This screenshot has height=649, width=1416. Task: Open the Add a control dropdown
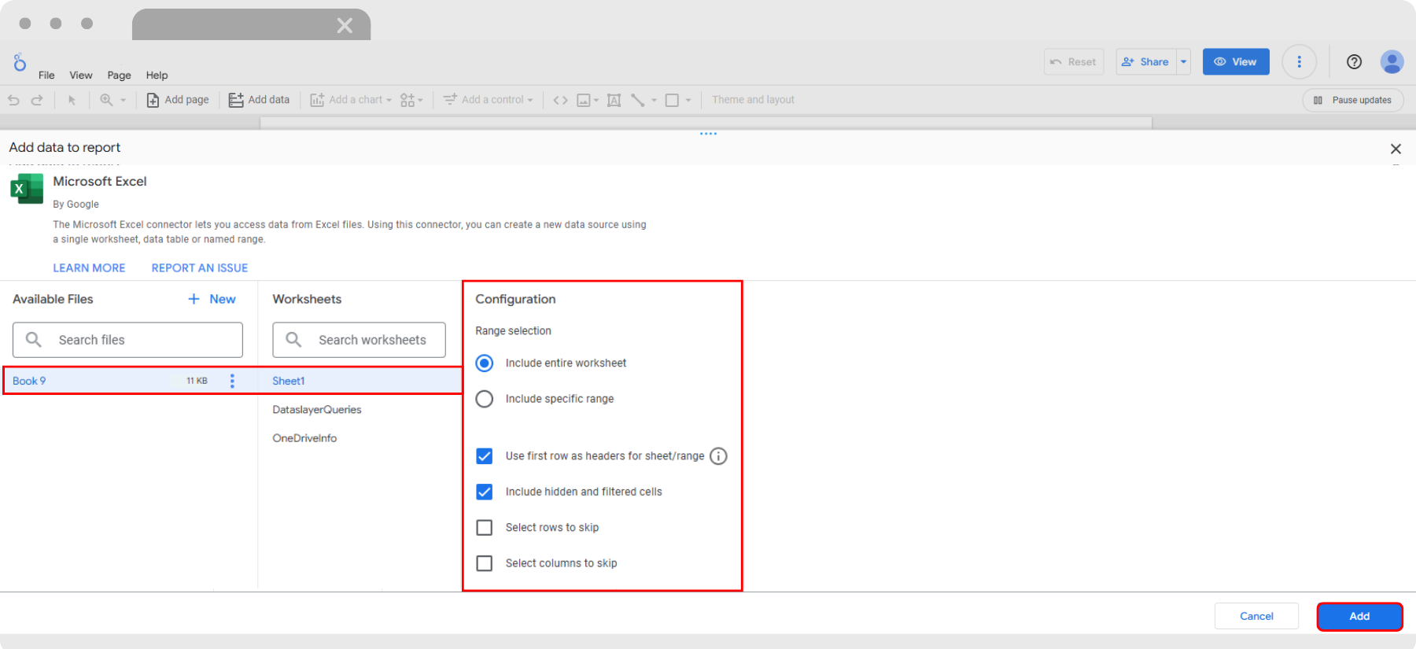(488, 100)
